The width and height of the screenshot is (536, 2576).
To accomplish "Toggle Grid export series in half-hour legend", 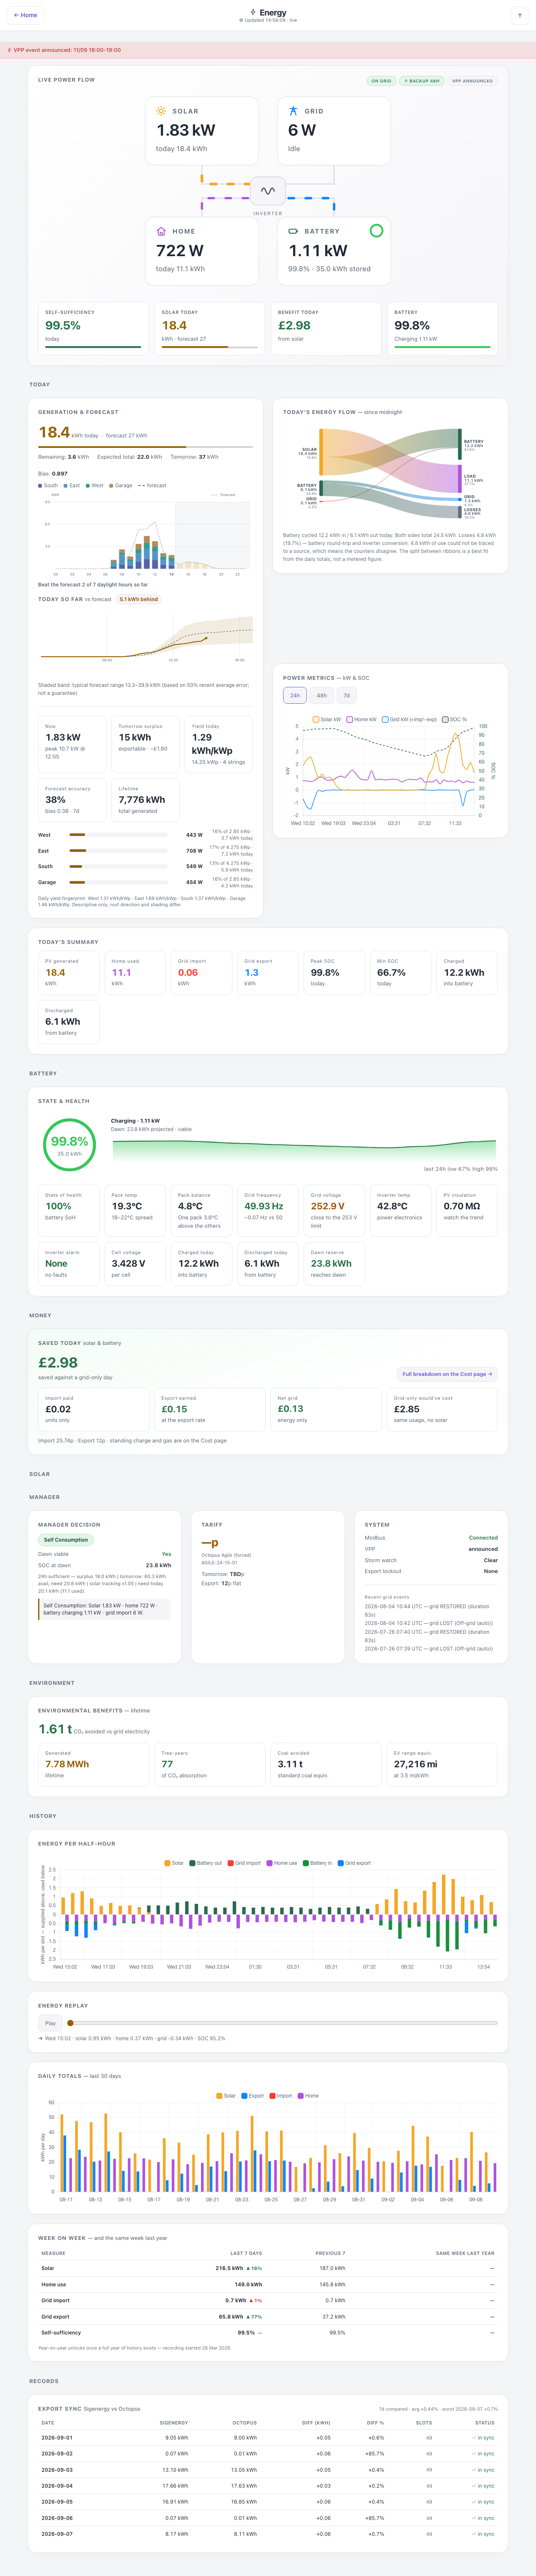I will tap(354, 1863).
